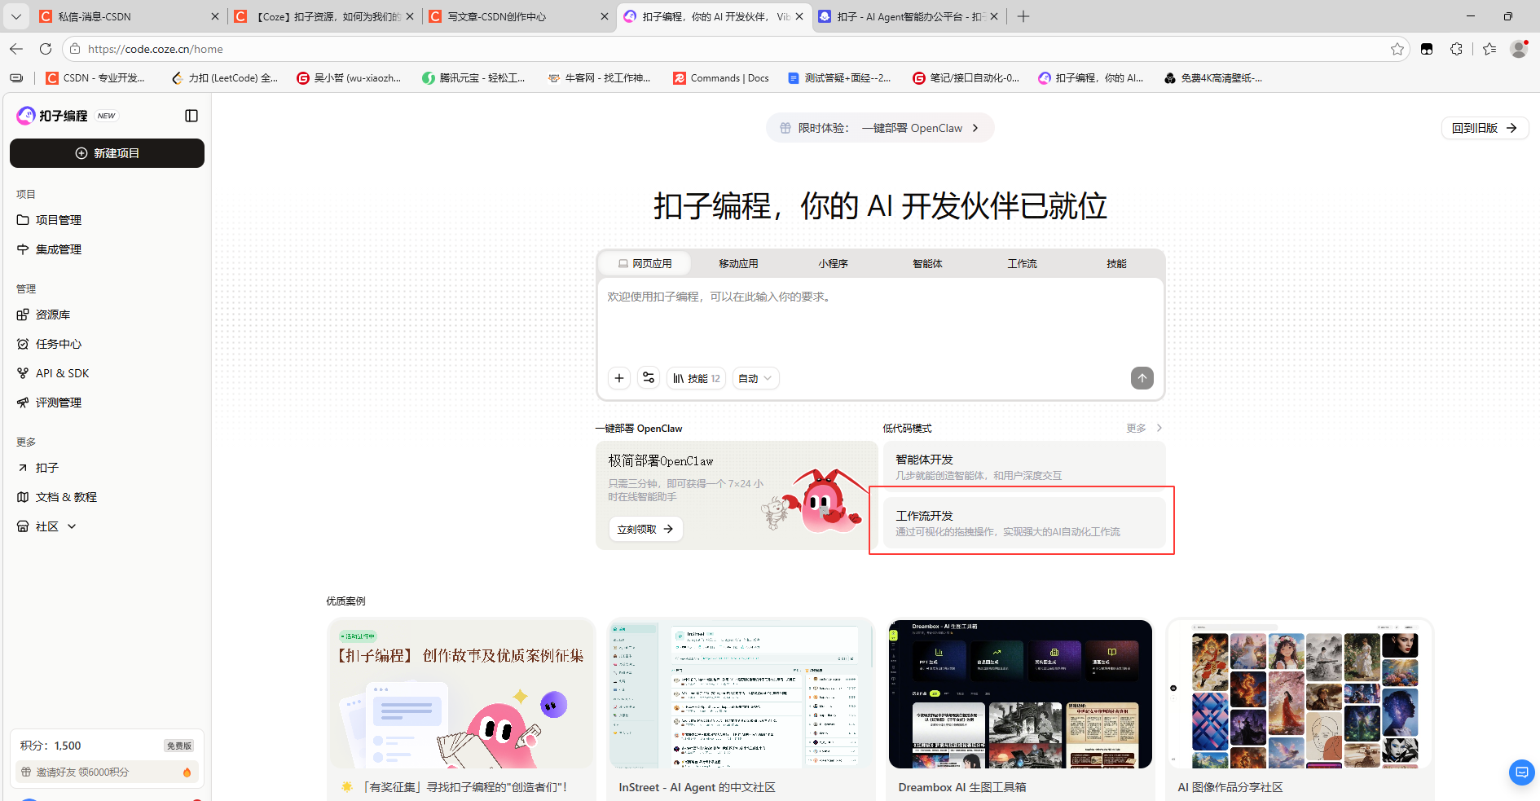Viewport: 1540px width, 801px height.
Task: Open the tab search dropdown arrow
Action: pyautogui.click(x=16, y=16)
